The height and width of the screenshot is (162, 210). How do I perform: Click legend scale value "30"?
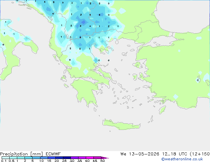point(72,161)
